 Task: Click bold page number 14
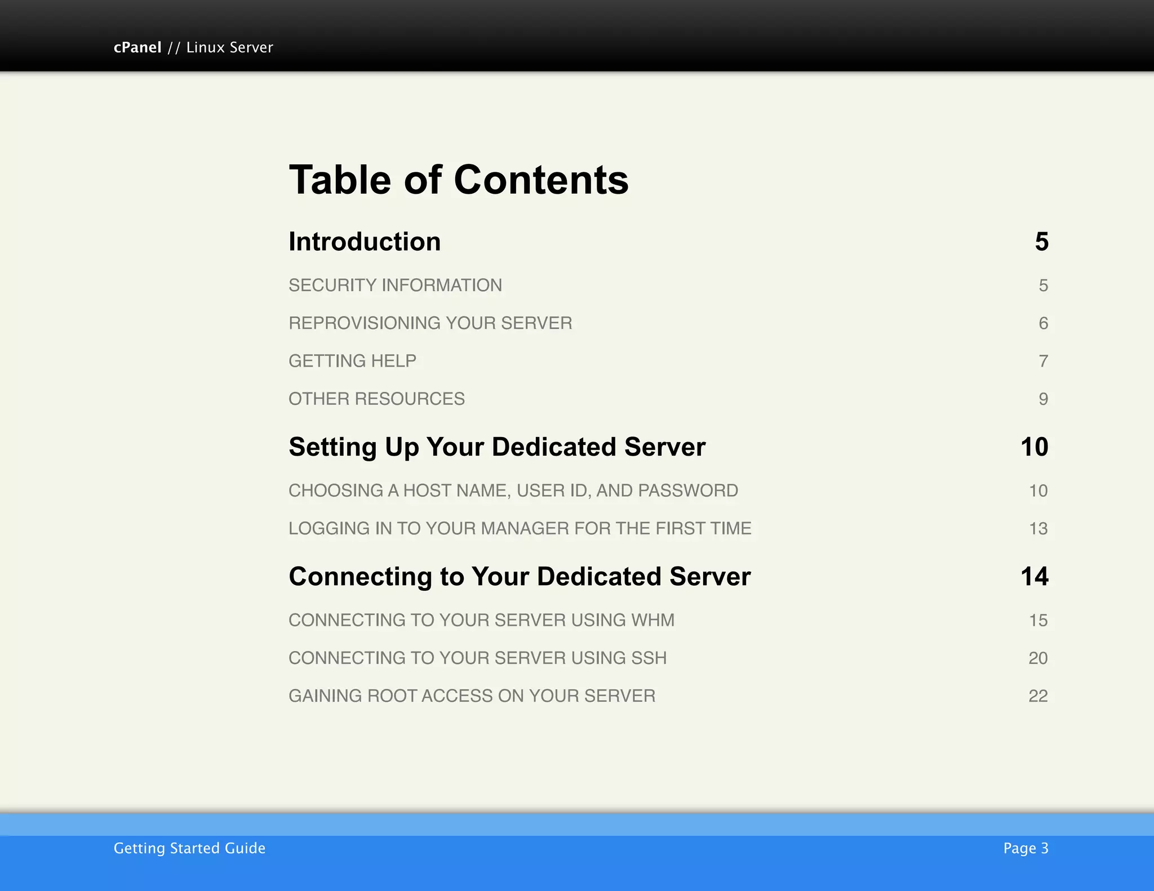tap(1035, 577)
